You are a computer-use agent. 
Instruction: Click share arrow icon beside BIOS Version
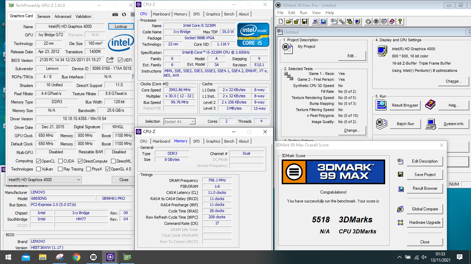pos(110,60)
